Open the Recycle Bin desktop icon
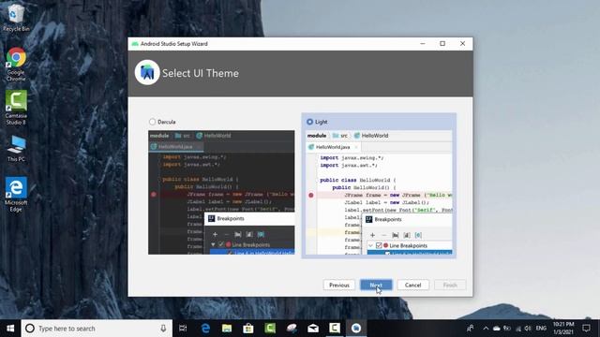Image resolution: width=600 pixels, height=337 pixels. [x=16, y=18]
